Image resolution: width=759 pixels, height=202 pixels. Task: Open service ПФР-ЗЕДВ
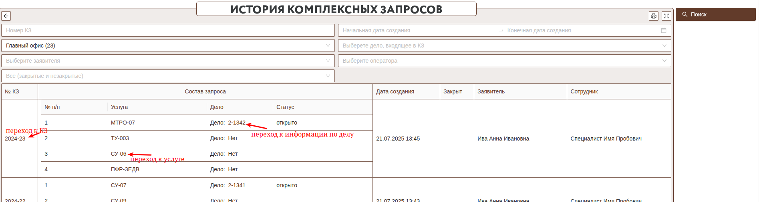coord(125,169)
